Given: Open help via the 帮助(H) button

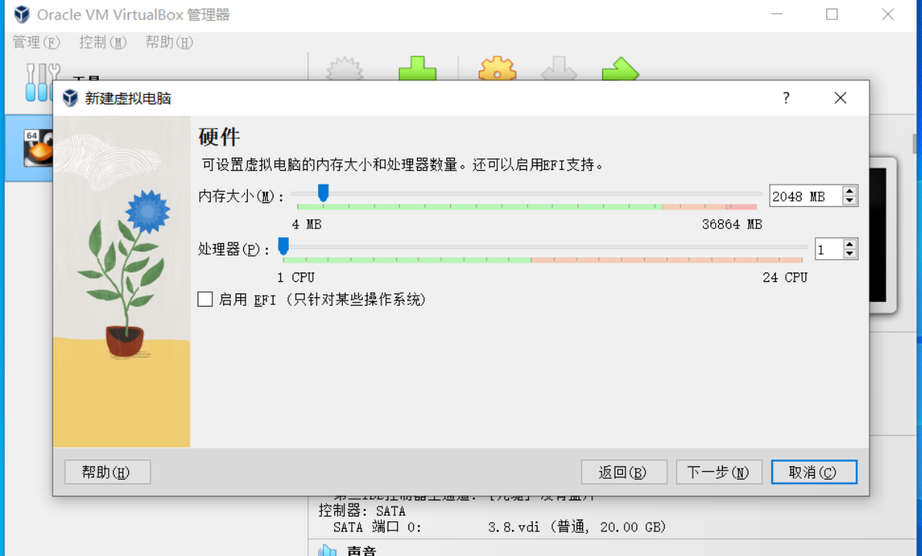Looking at the screenshot, I should (x=107, y=472).
